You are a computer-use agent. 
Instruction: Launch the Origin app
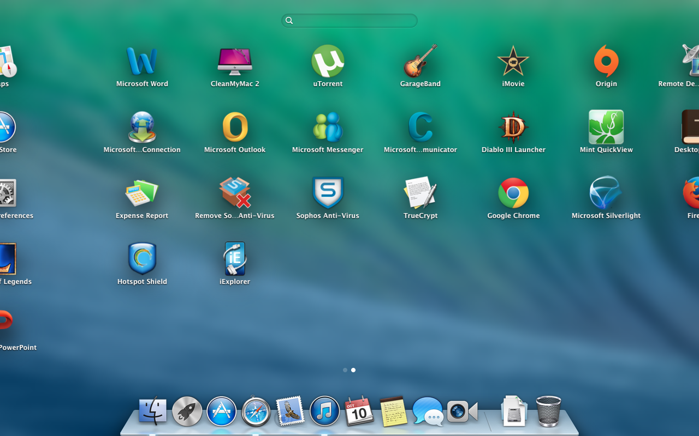click(x=606, y=61)
